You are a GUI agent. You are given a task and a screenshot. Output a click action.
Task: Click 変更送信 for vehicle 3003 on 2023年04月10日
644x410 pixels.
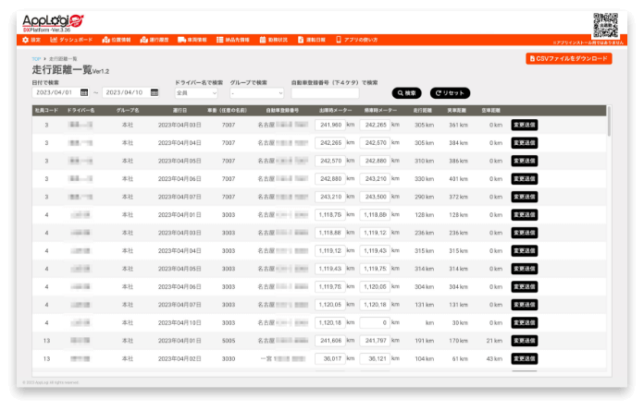[x=524, y=322]
